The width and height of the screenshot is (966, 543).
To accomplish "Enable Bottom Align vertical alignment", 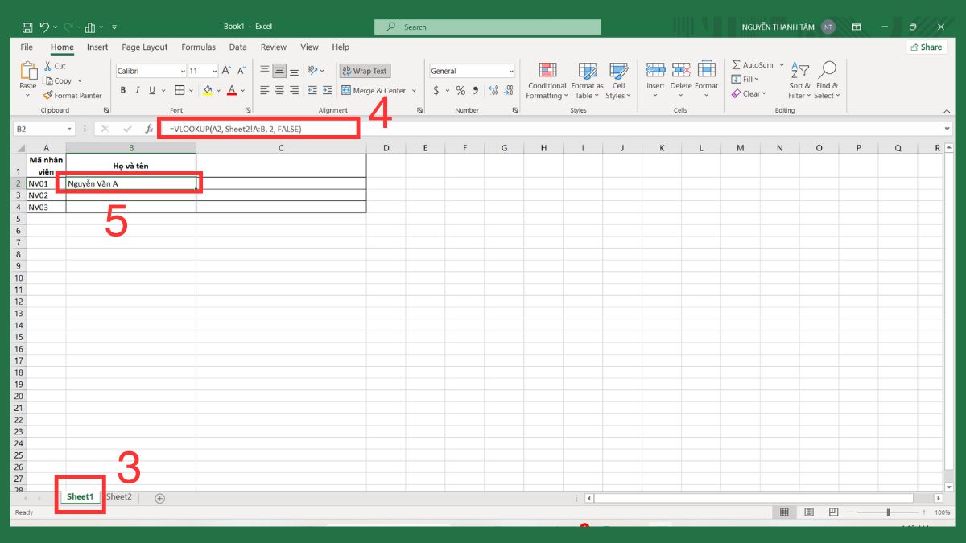I will 294,71.
